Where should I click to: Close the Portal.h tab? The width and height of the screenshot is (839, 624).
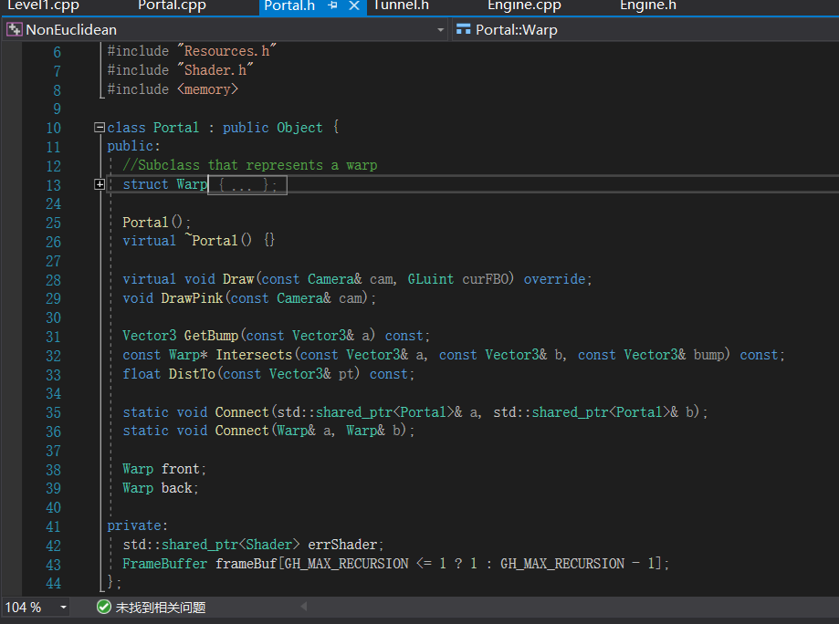(354, 5)
